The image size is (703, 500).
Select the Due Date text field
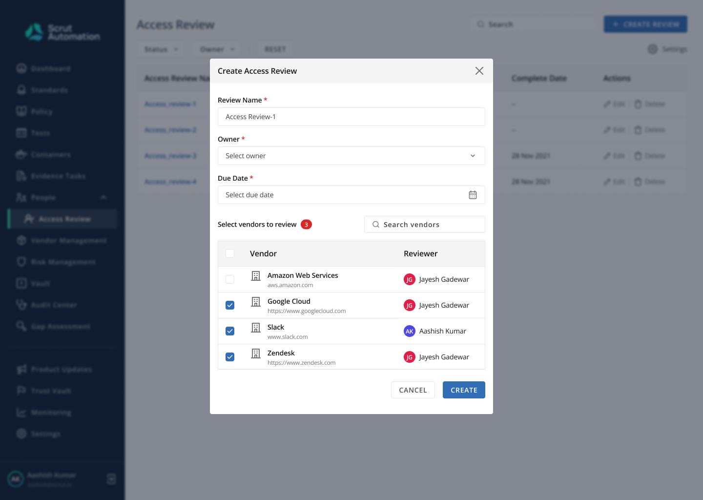[351, 195]
